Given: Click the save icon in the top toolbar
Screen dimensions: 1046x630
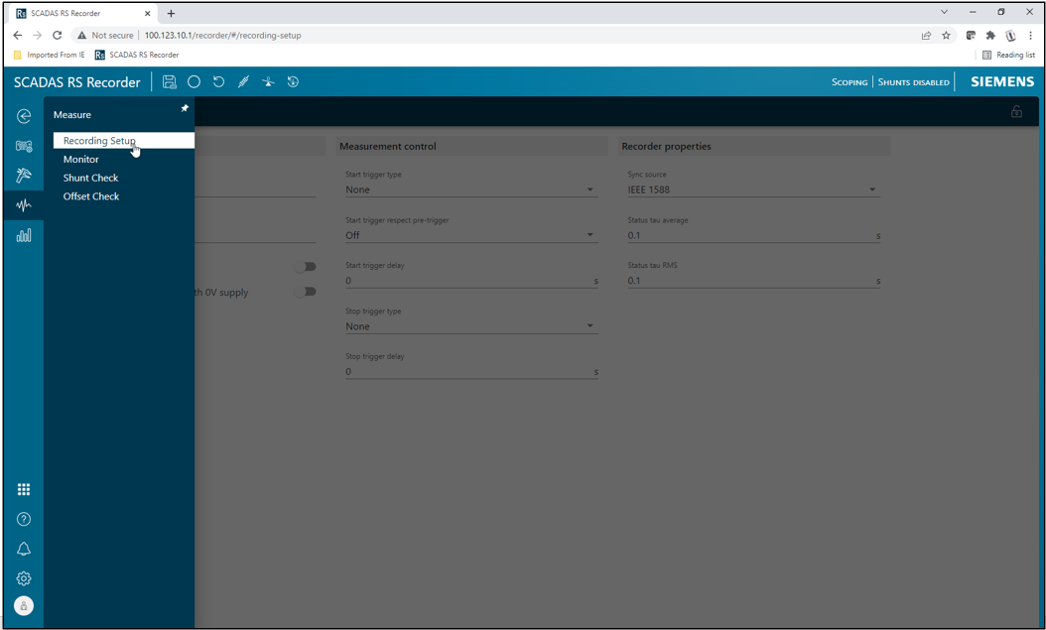Looking at the screenshot, I should click(x=170, y=82).
